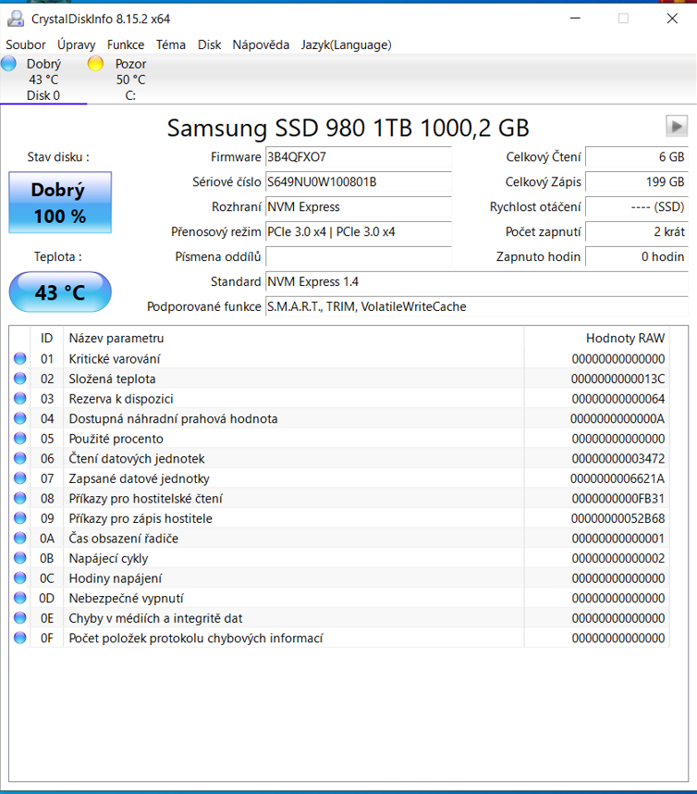Viewport: 697px width, 794px height.
Task: Select the Nebezpečné vypnutí row text
Action: 126,598
